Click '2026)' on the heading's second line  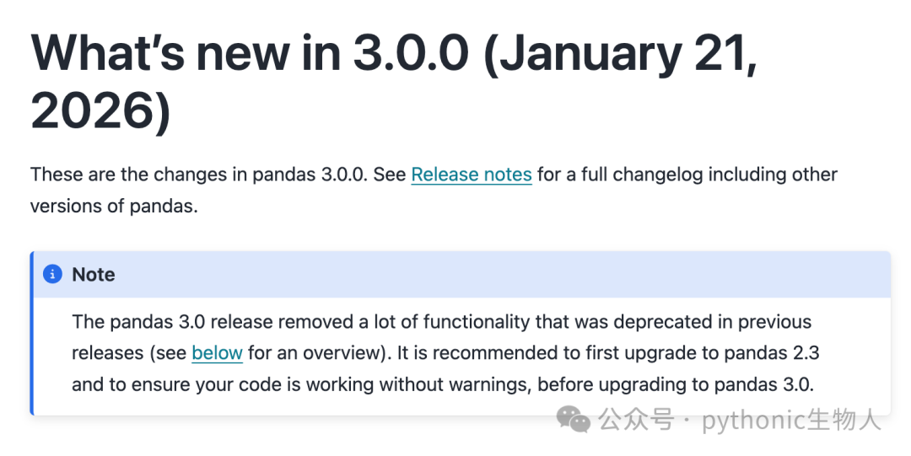click(100, 110)
